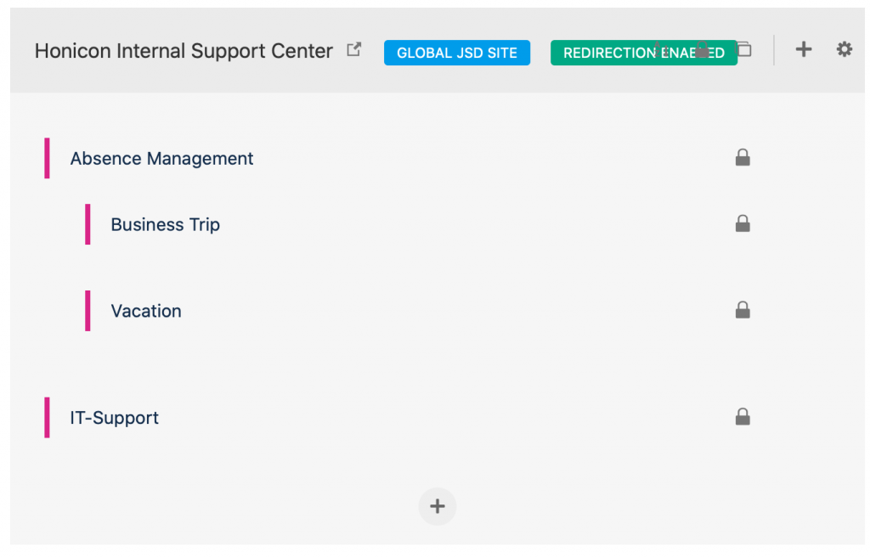Image resolution: width=870 pixels, height=558 pixels.
Task: Click the round plus button at bottom
Action: [x=438, y=506]
